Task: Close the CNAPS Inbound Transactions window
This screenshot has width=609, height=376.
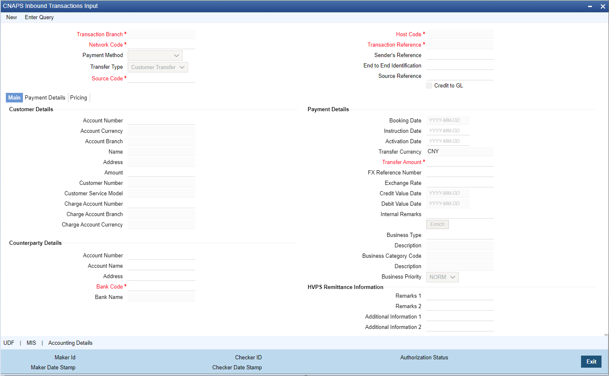Action: pyautogui.click(x=603, y=6)
